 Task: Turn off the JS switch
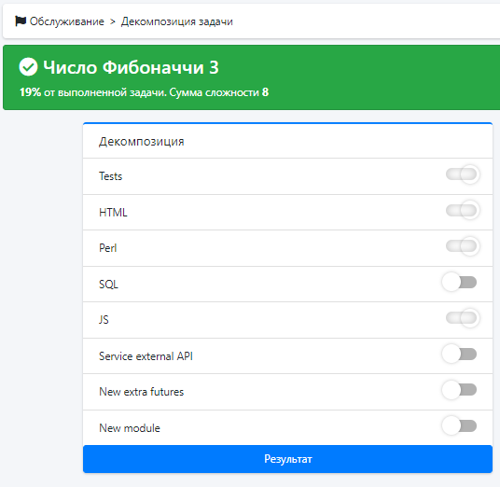462,318
